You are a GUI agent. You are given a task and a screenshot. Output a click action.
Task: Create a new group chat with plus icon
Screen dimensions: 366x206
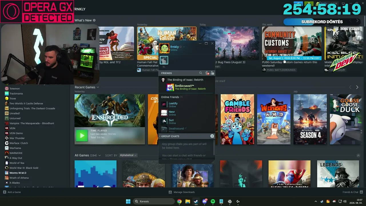[212, 136]
